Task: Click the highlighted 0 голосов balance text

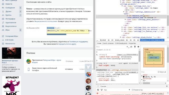Action: pos(50,28)
